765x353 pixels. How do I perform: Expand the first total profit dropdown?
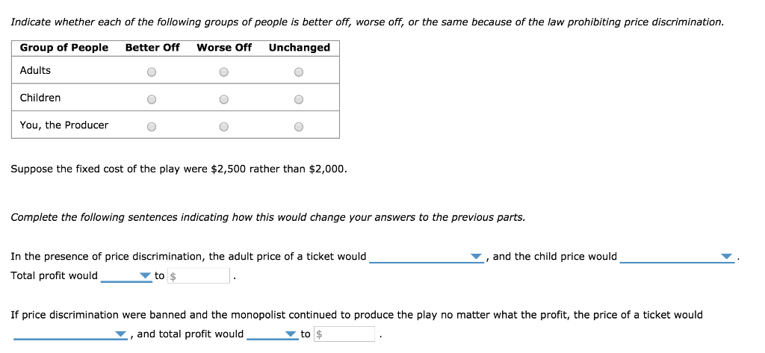point(126,277)
